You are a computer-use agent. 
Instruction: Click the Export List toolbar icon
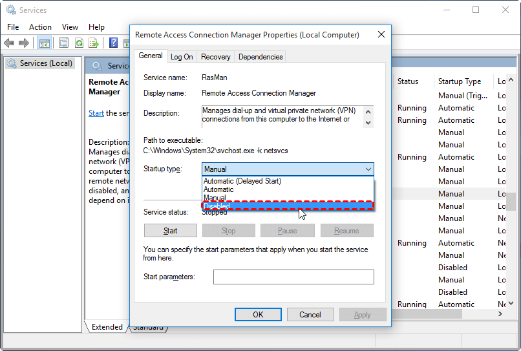[94, 43]
